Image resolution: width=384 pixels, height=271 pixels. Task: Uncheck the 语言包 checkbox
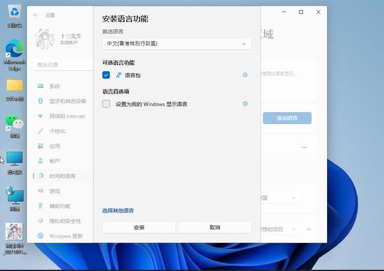tap(106, 75)
